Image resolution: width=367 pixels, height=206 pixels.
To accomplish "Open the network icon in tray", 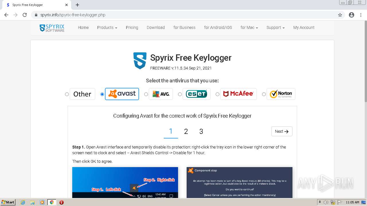I will click(333, 202).
